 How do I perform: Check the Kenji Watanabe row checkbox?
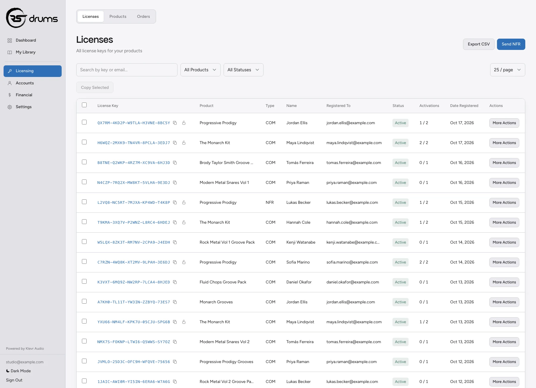click(84, 242)
